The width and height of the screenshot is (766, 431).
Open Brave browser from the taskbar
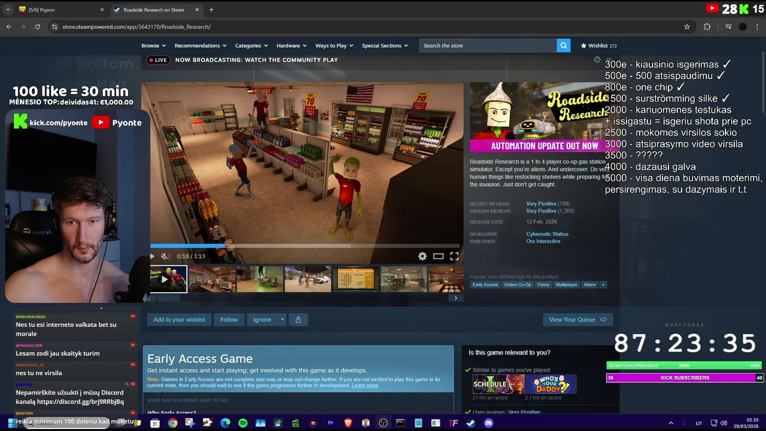coord(348,423)
